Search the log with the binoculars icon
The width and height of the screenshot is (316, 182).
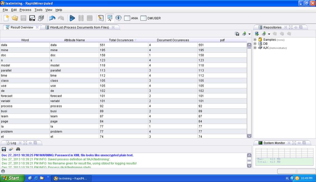click(x=18, y=149)
